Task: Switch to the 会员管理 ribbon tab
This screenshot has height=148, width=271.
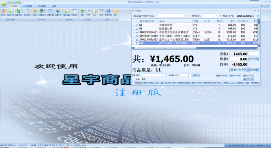Action: (27, 6)
